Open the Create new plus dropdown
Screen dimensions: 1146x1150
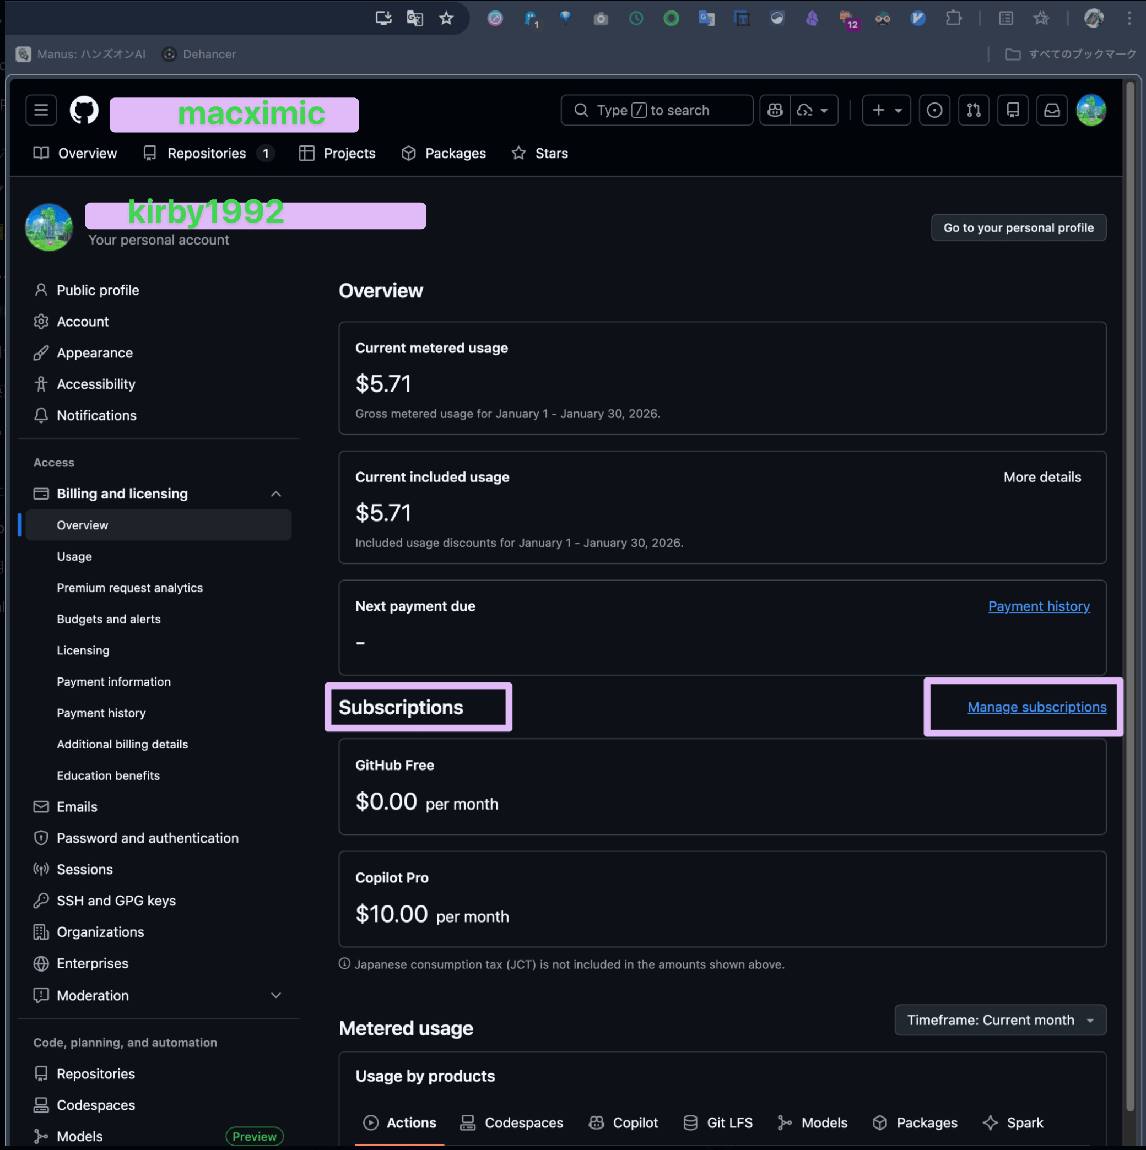[886, 110]
